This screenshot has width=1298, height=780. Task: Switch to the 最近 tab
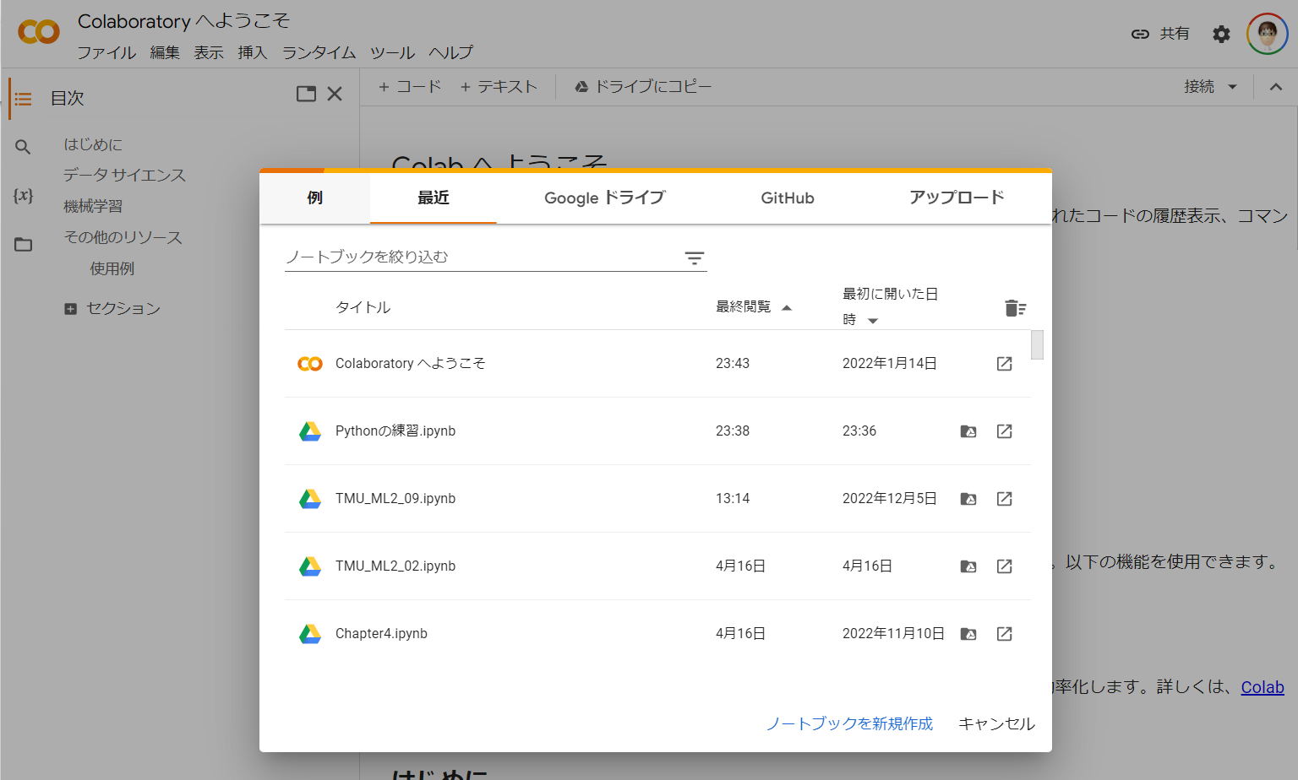[434, 198]
